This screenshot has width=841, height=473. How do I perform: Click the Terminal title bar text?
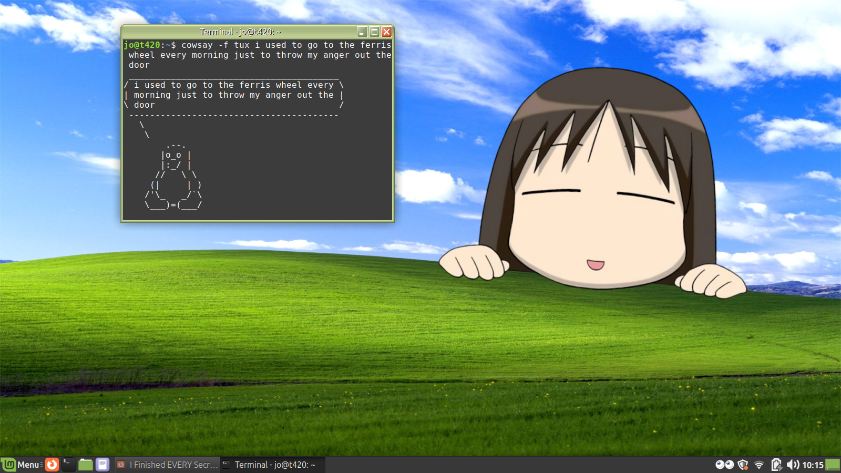pos(240,32)
